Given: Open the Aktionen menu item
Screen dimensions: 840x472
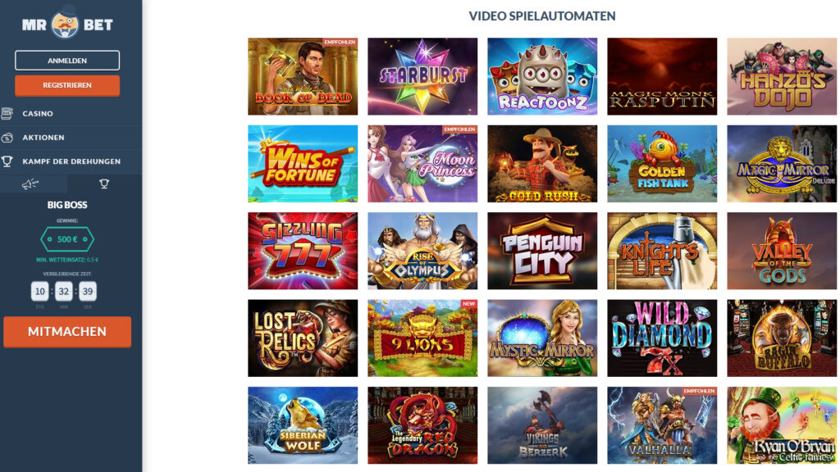Looking at the screenshot, I should point(43,138).
